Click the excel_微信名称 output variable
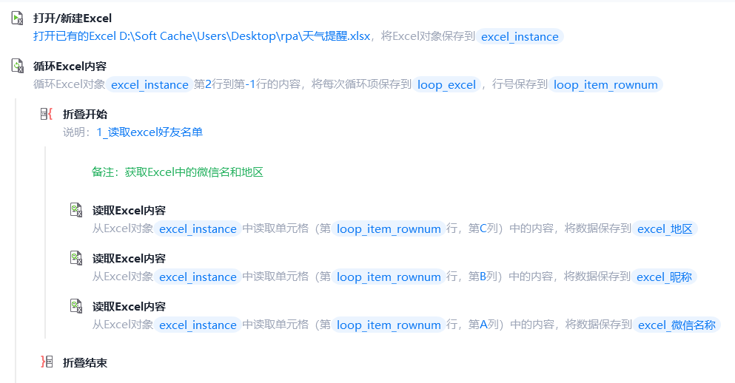Screen dimensions: 735x383 [677, 325]
